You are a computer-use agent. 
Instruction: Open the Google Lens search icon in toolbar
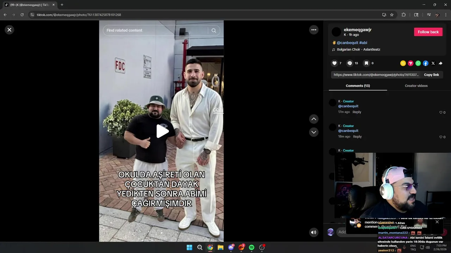416,15
